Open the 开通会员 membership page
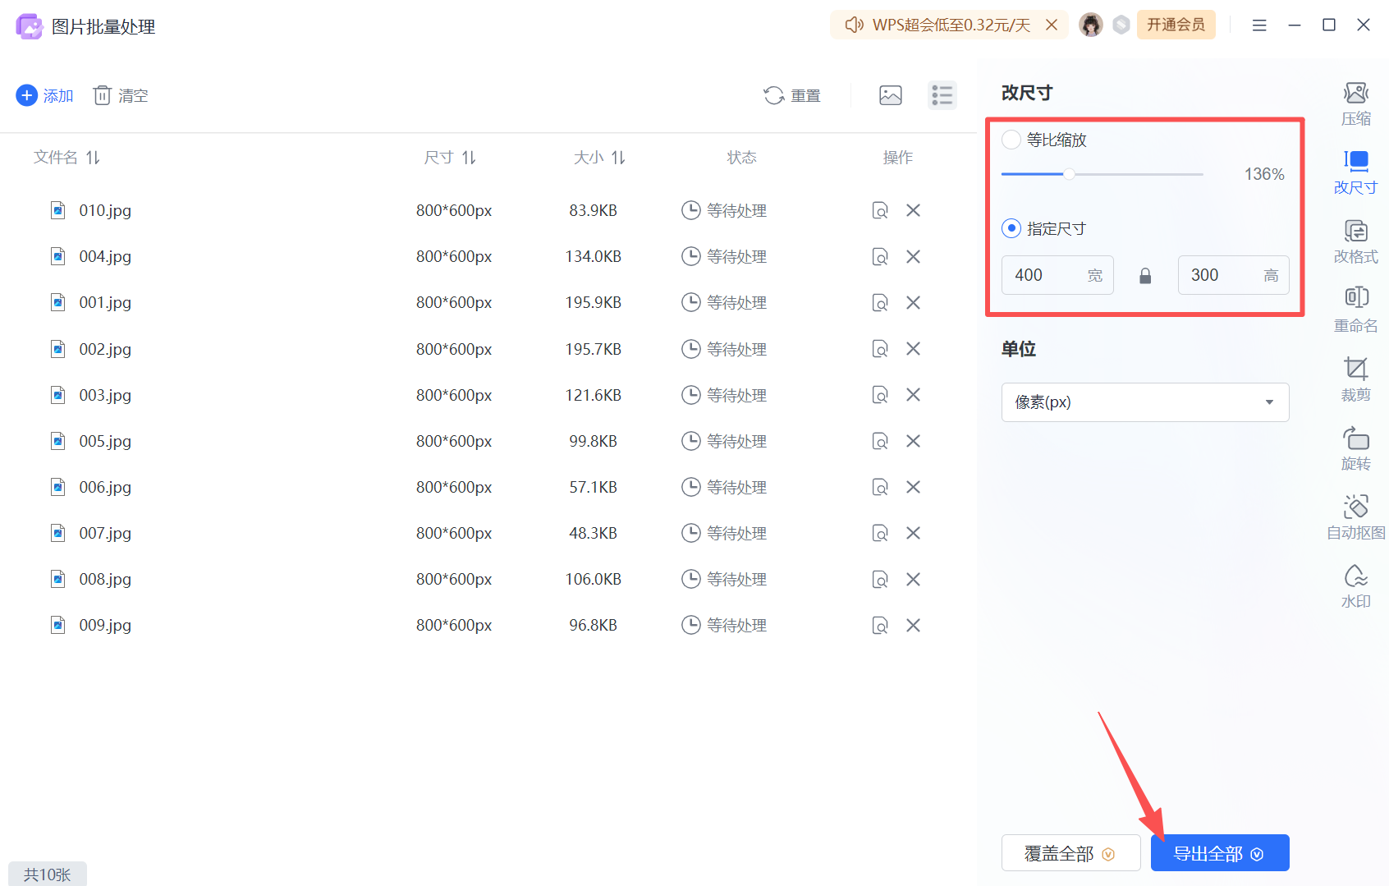 (1176, 25)
